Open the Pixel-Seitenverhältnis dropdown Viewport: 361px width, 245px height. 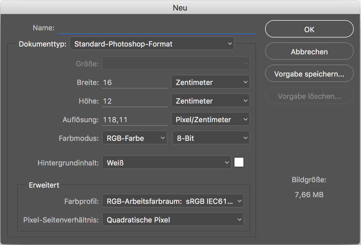173,219
